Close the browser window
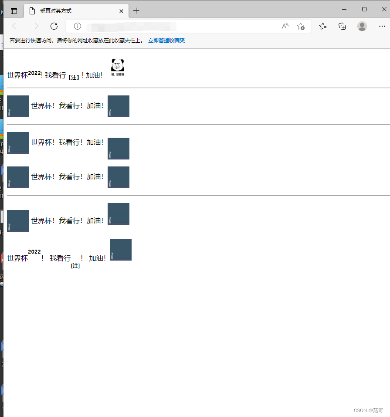This screenshot has width=390, height=417. [384, 9]
